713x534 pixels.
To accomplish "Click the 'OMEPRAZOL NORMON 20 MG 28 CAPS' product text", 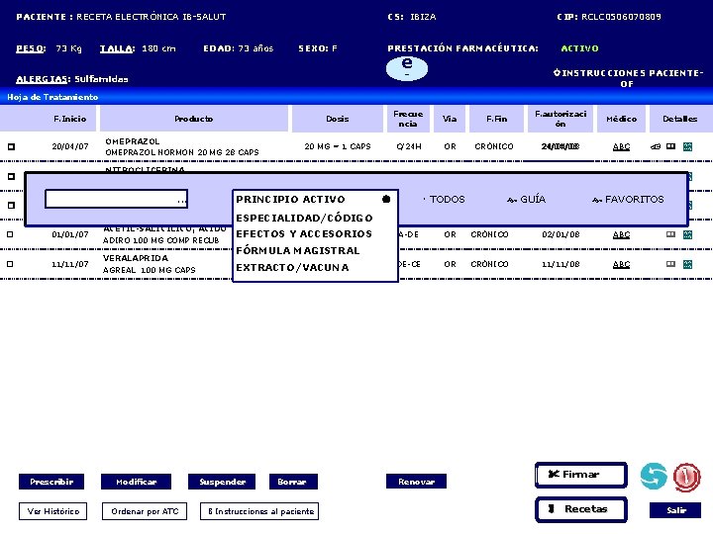I will [x=182, y=152].
